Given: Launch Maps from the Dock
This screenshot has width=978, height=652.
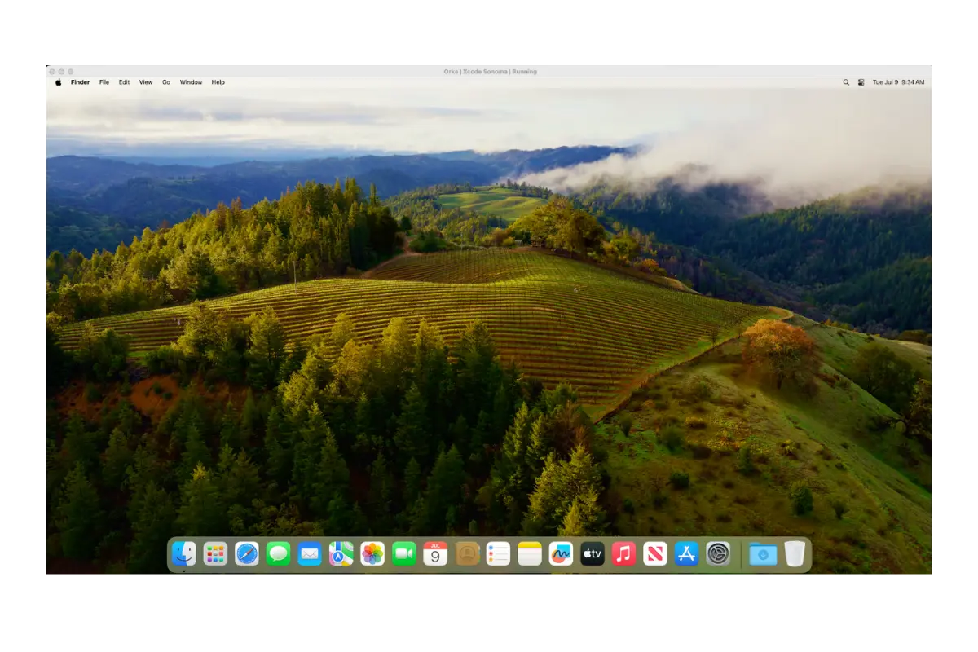Looking at the screenshot, I should pyautogui.click(x=341, y=554).
